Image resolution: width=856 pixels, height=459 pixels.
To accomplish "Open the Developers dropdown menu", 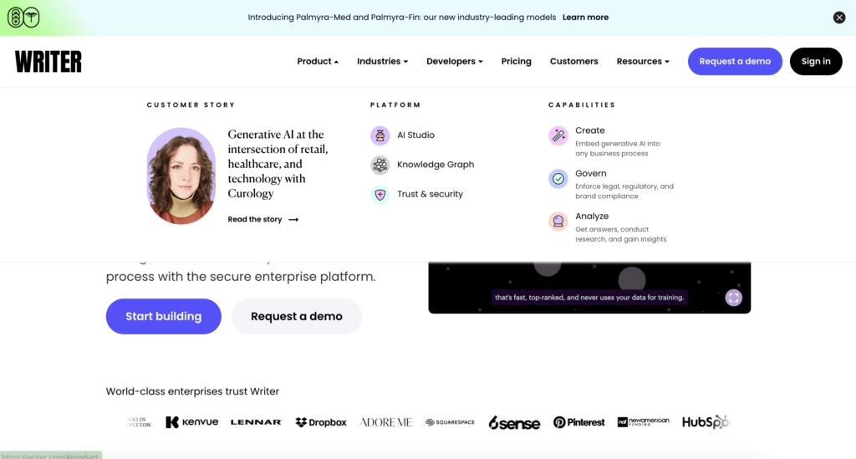I will coord(455,61).
